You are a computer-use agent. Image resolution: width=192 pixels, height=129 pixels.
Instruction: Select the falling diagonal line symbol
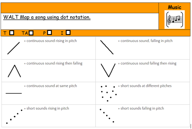point(107,47)
